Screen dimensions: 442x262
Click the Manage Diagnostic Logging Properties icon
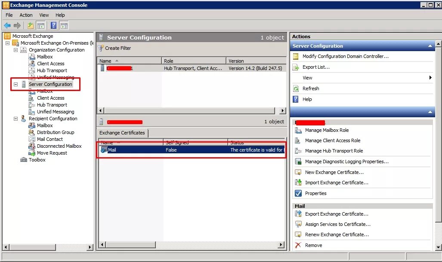298,161
